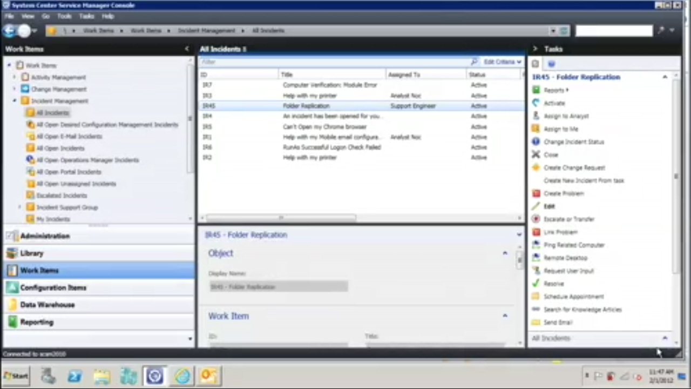Collapse the All Incidents tasks group
The image size is (691, 389).
[x=665, y=338]
